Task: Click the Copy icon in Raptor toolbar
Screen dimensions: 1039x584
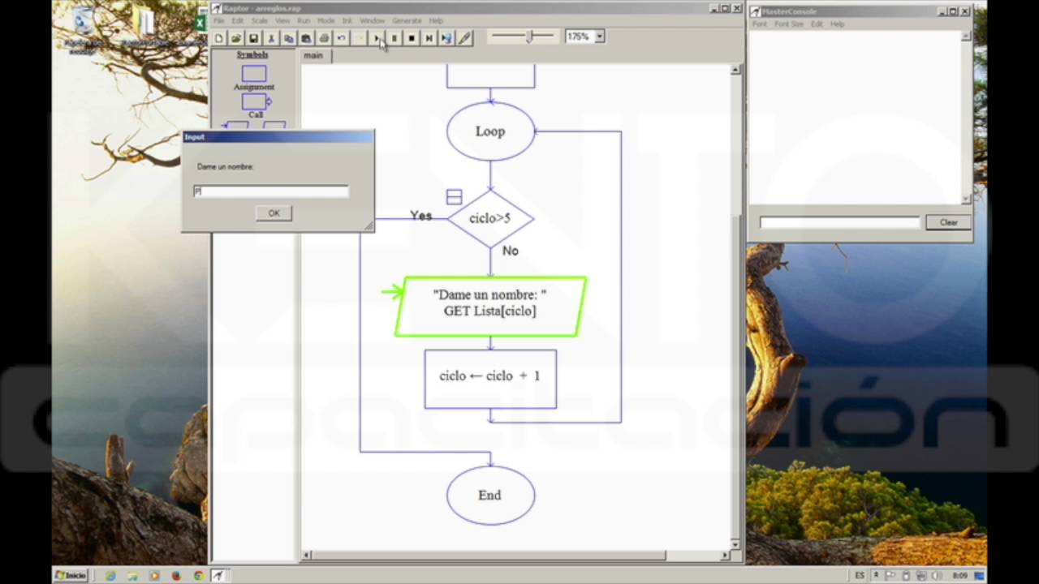Action: 288,38
